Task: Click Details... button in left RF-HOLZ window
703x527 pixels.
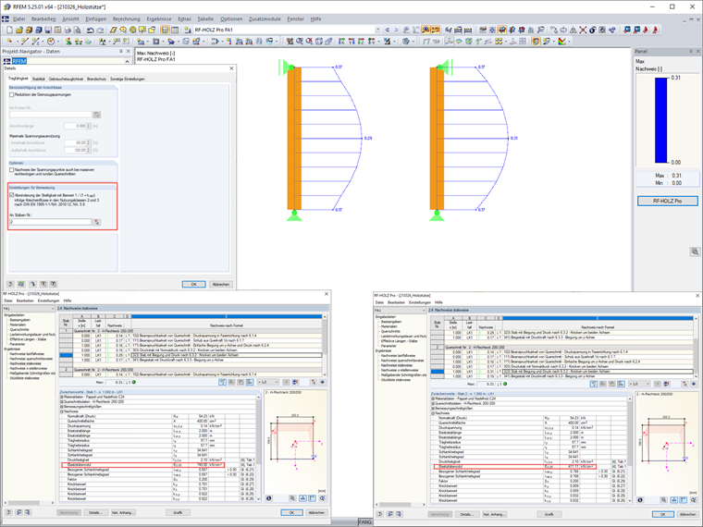Action: [x=95, y=512]
